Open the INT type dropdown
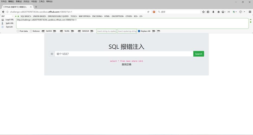 (x=7, y=16)
